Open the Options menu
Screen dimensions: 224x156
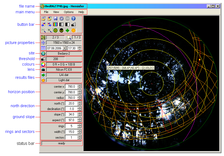[69, 12]
